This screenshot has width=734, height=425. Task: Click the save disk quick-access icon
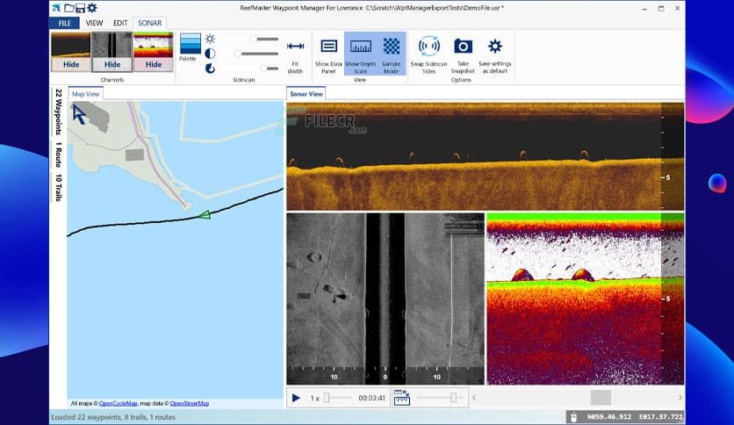pos(80,8)
